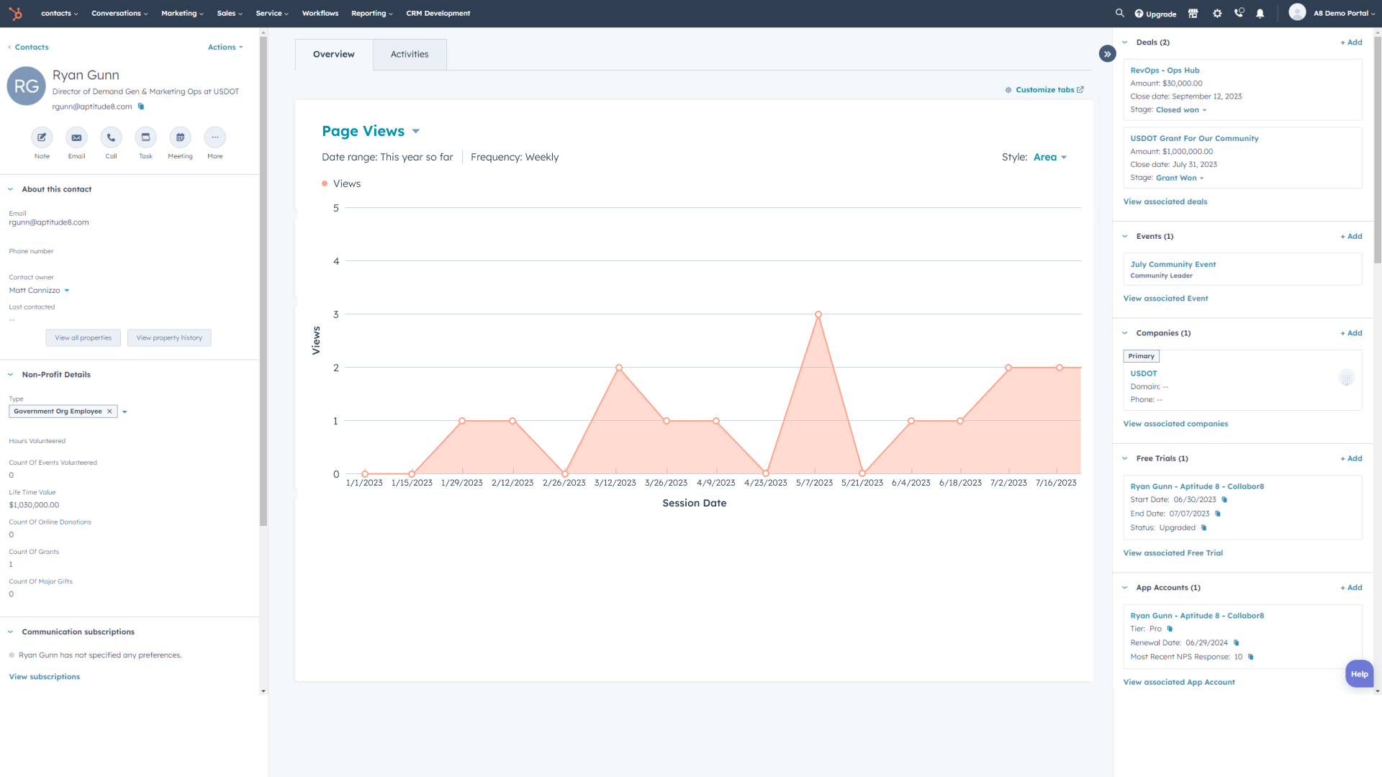Image resolution: width=1382 pixels, height=777 pixels.
Task: Schedule a Meeting with the contact
Action: pyautogui.click(x=180, y=137)
